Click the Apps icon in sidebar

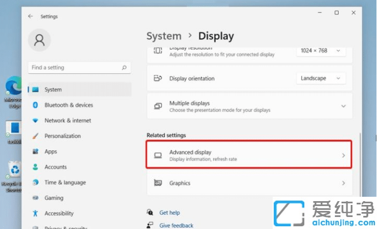tap(36, 151)
